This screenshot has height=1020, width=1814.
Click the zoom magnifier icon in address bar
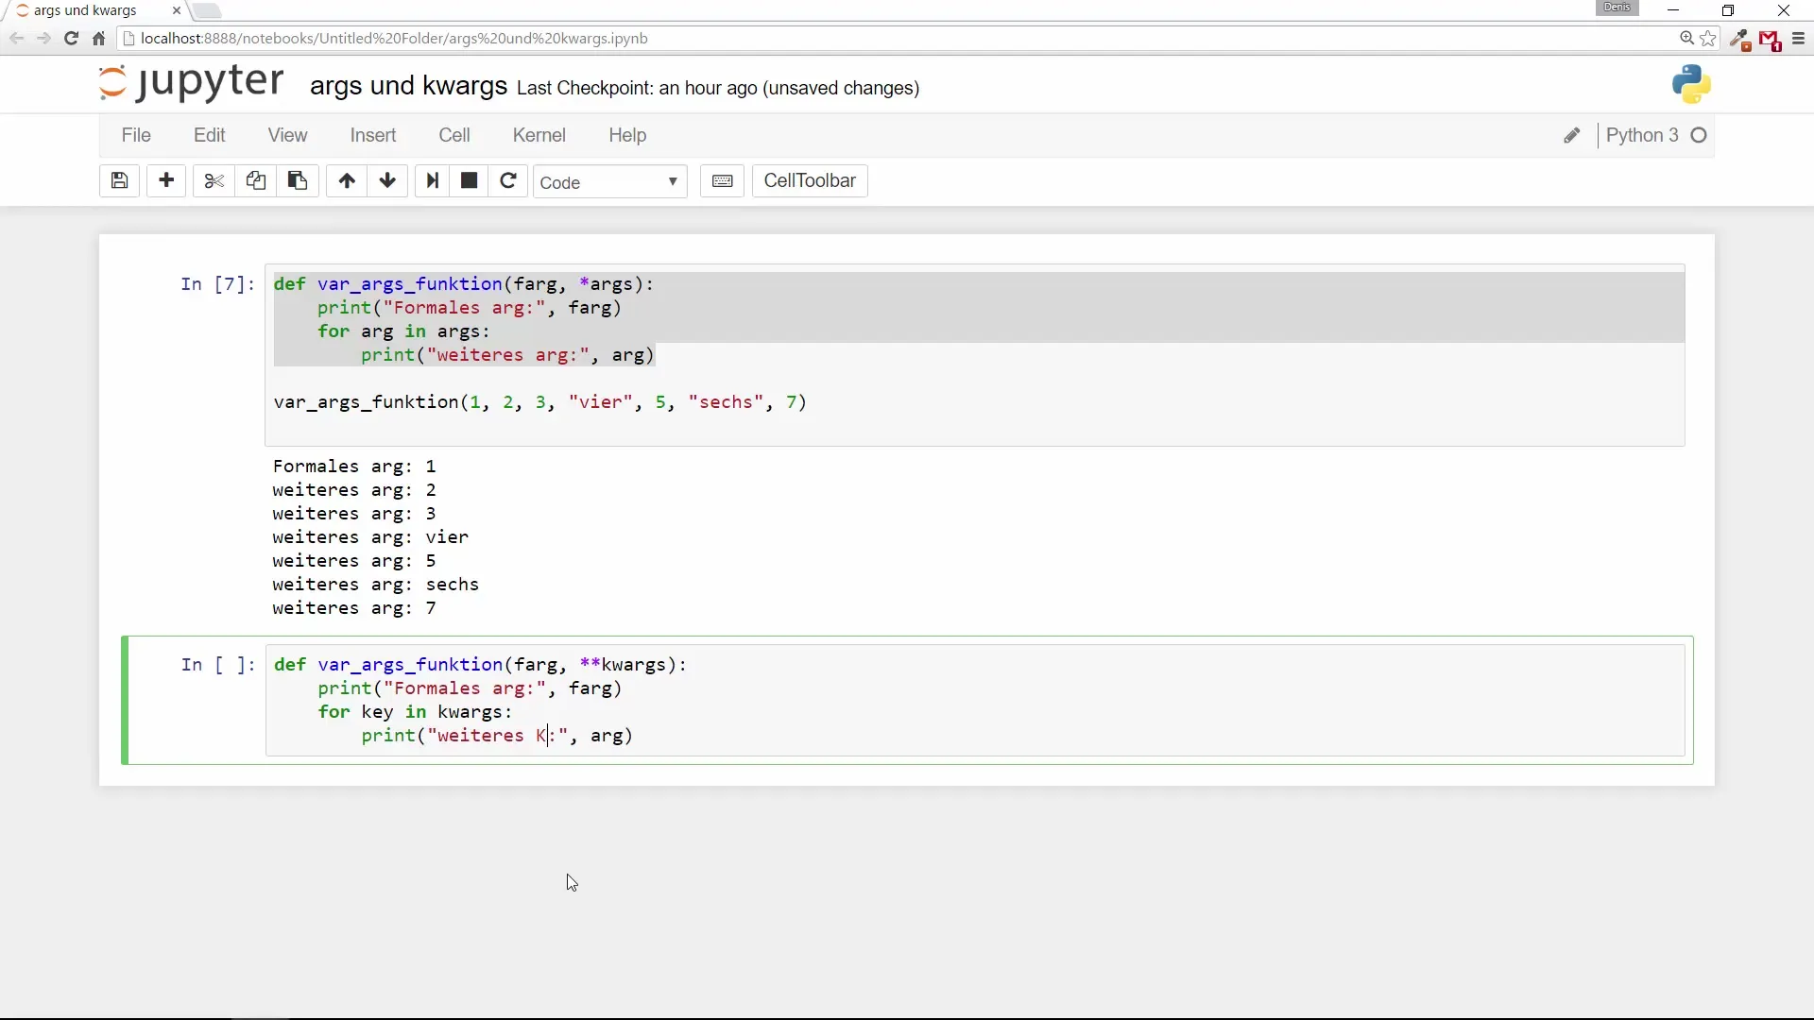coord(1686,39)
